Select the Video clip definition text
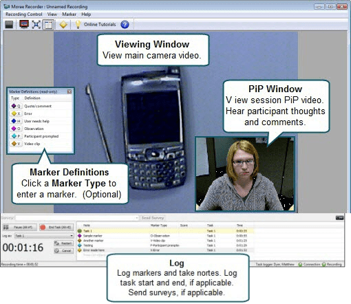 (x=32, y=144)
